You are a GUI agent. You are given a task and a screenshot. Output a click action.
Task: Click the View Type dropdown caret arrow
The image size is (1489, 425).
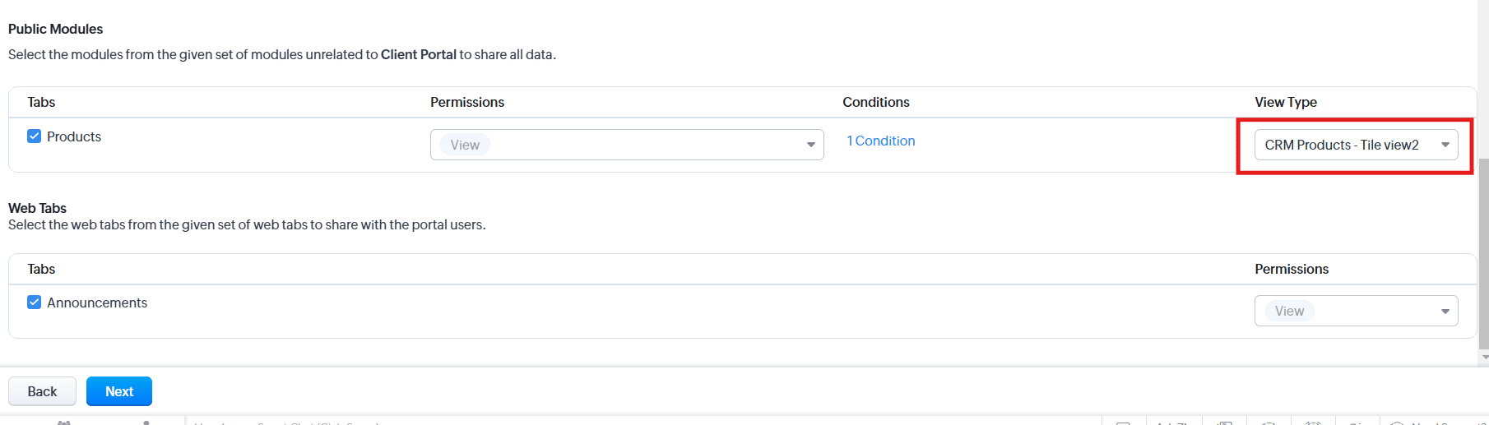click(x=1445, y=145)
